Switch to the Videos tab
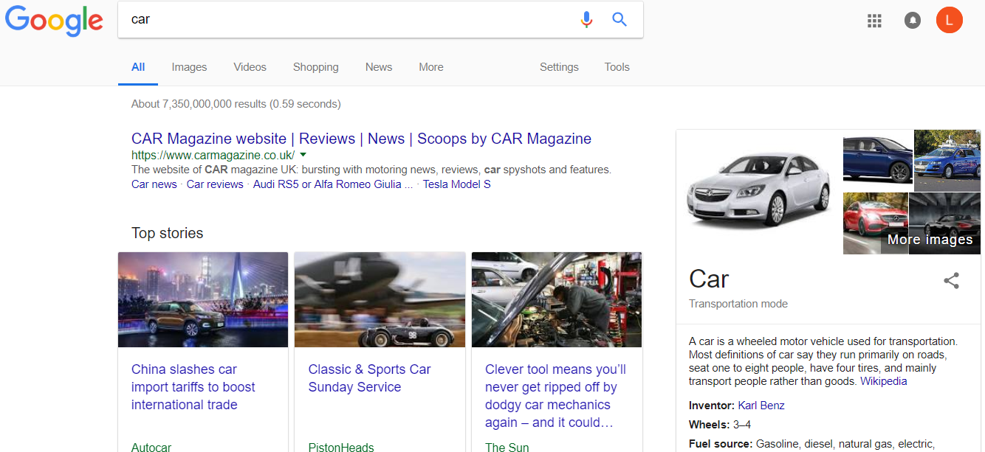985x452 pixels. click(x=250, y=67)
